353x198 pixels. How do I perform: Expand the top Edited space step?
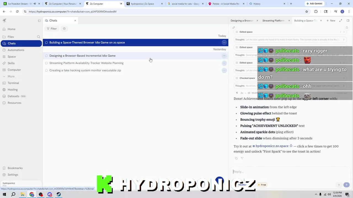tap(290, 32)
